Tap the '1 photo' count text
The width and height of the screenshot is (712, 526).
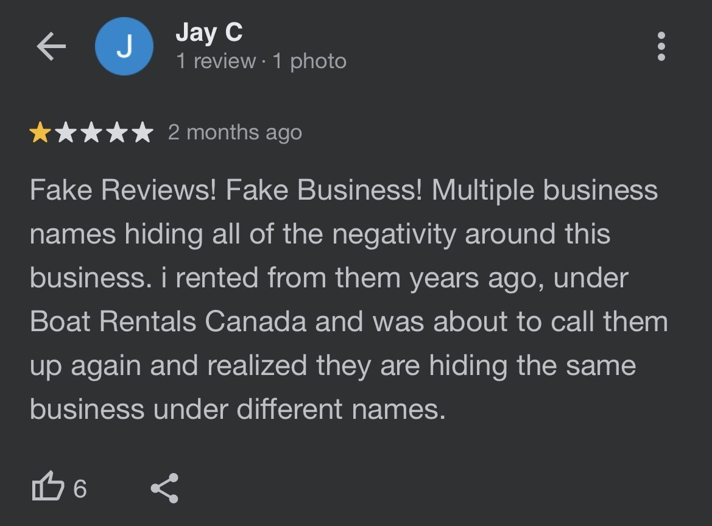point(309,61)
